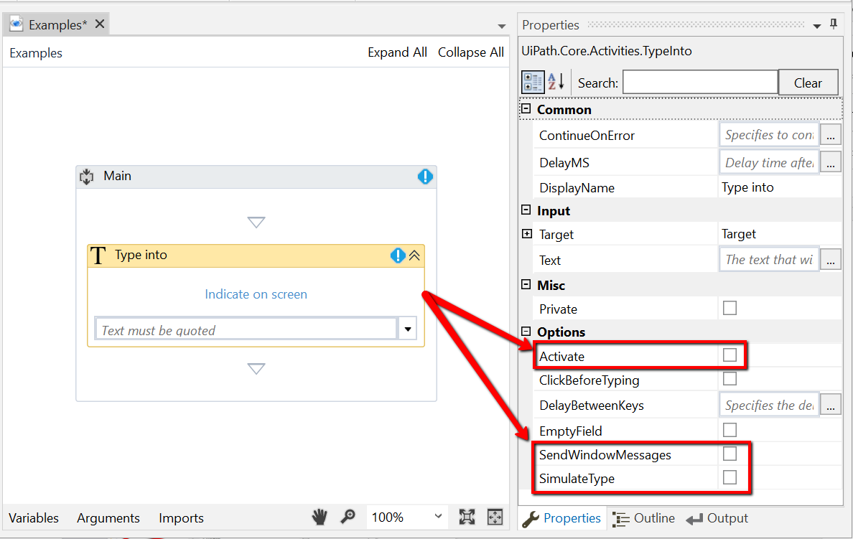853x539 pixels.
Task: Click the DelayBetweenKeys value field
Action: point(769,406)
